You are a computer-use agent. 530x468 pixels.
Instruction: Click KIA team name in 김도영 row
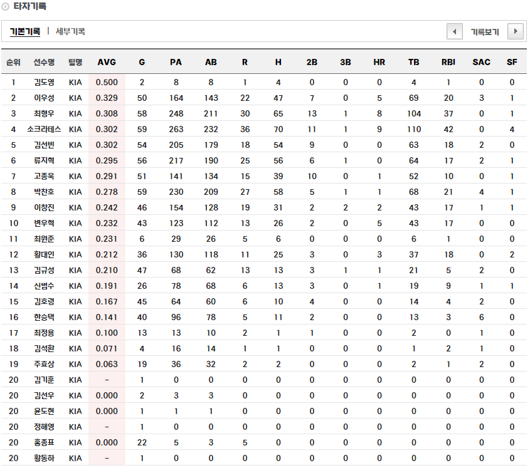[x=75, y=82]
